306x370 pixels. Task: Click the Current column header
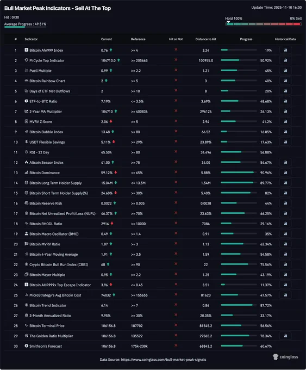coord(107,39)
